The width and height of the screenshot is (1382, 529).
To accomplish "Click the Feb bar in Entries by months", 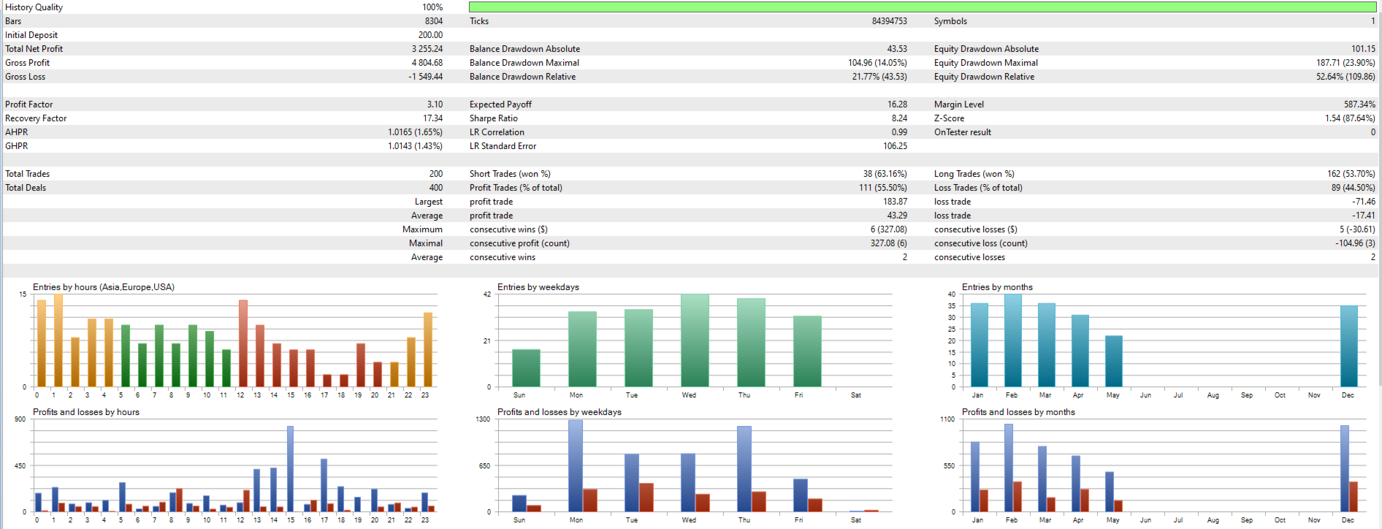I will (1013, 340).
